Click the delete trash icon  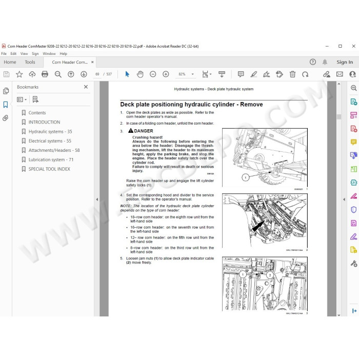[292, 74]
